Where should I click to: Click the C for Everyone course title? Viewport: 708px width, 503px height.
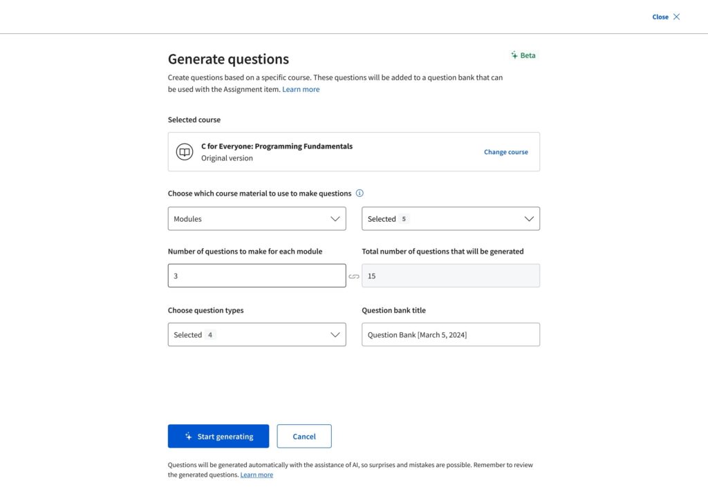click(x=277, y=146)
